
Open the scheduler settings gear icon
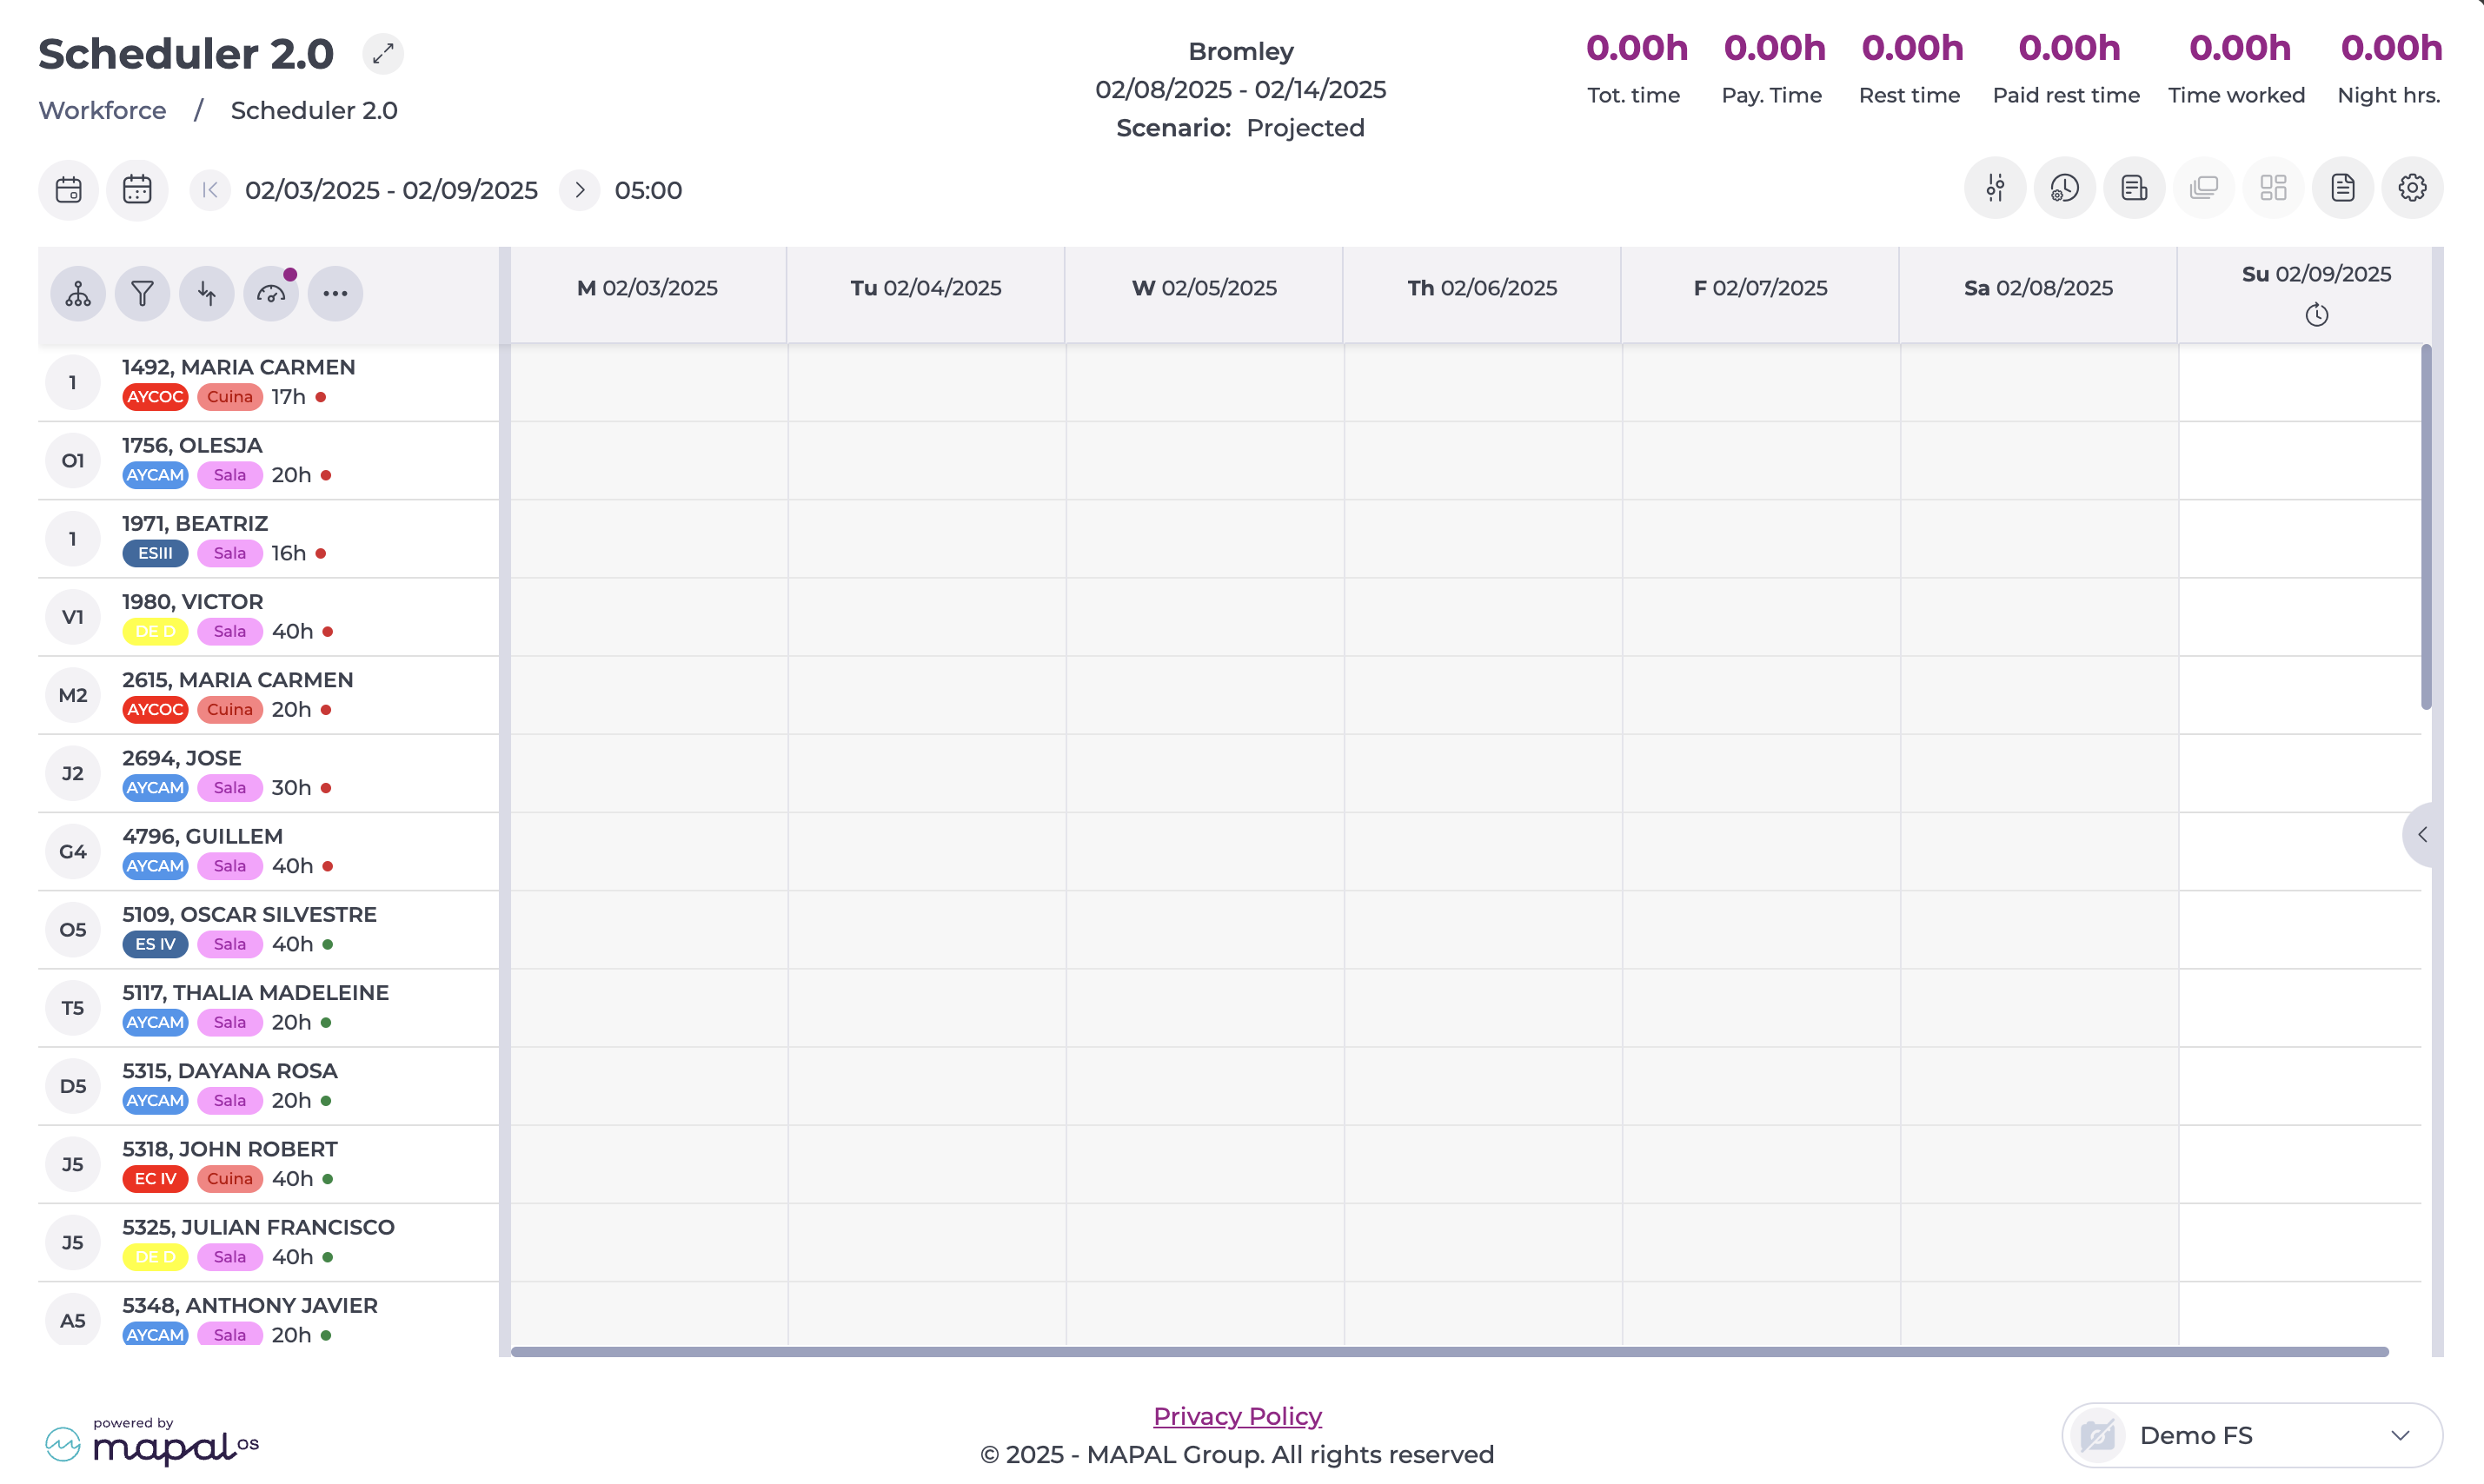(x=2412, y=188)
